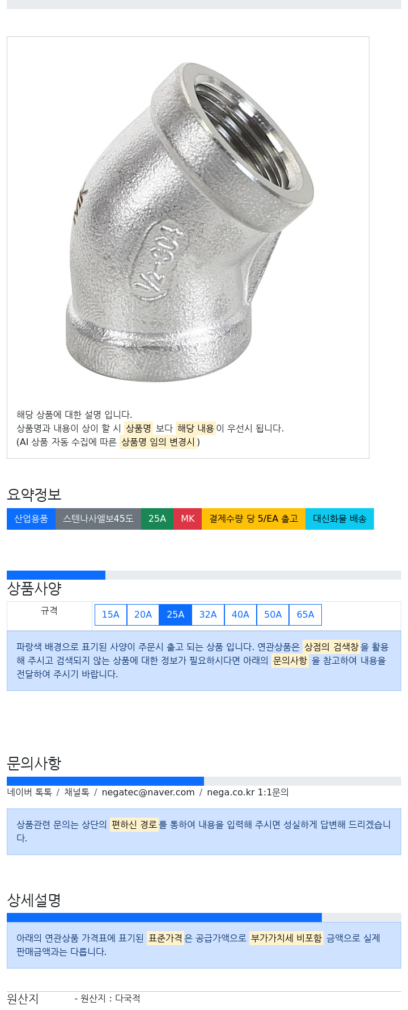
Task: Click the yellow 결제수량 당 5/EA 출고 badge
Action: coord(253,519)
